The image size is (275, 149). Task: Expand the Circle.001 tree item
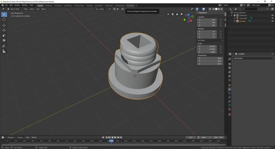pos(235,18)
